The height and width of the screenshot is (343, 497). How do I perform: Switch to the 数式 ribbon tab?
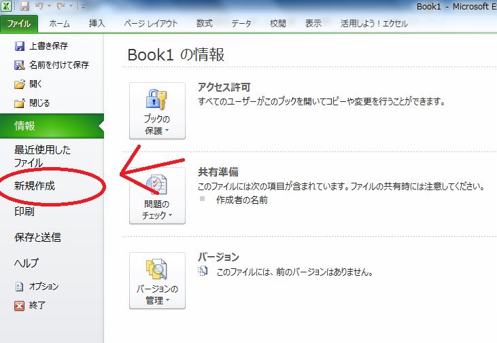pyautogui.click(x=205, y=24)
